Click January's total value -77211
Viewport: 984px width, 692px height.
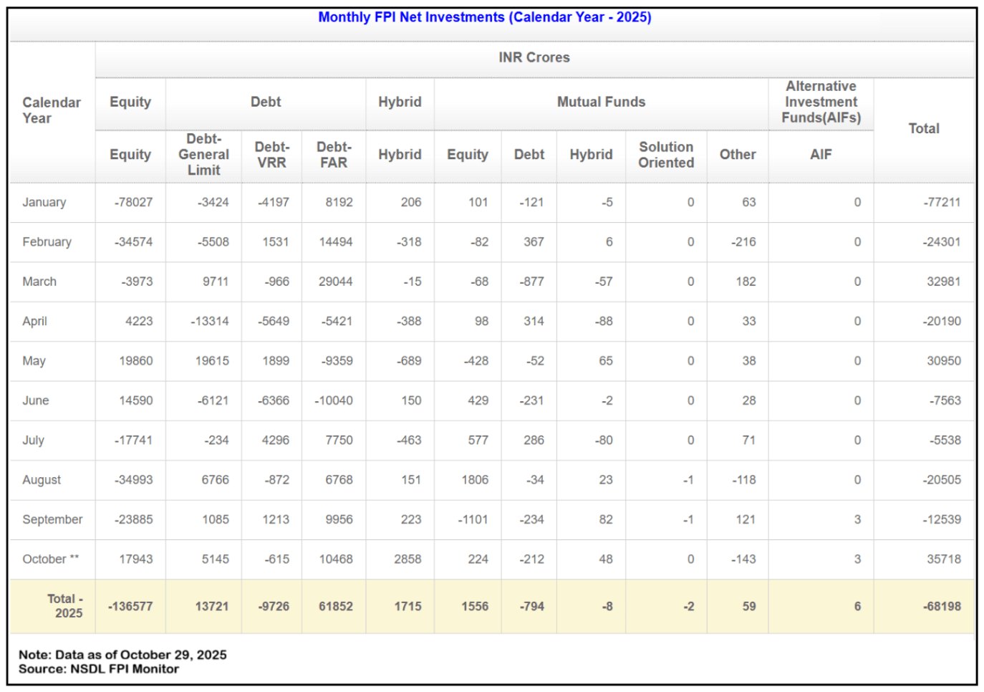pyautogui.click(x=941, y=202)
